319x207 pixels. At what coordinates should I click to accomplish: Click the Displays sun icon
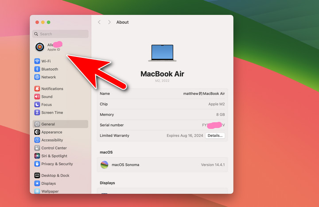click(x=37, y=183)
